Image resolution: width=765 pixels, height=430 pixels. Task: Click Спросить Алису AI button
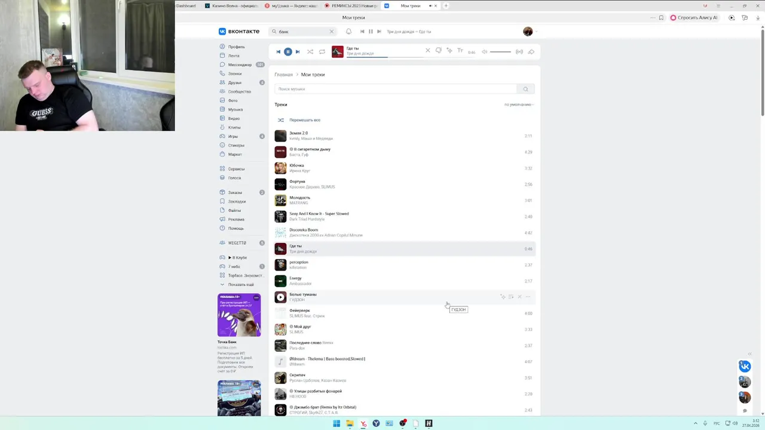(694, 18)
